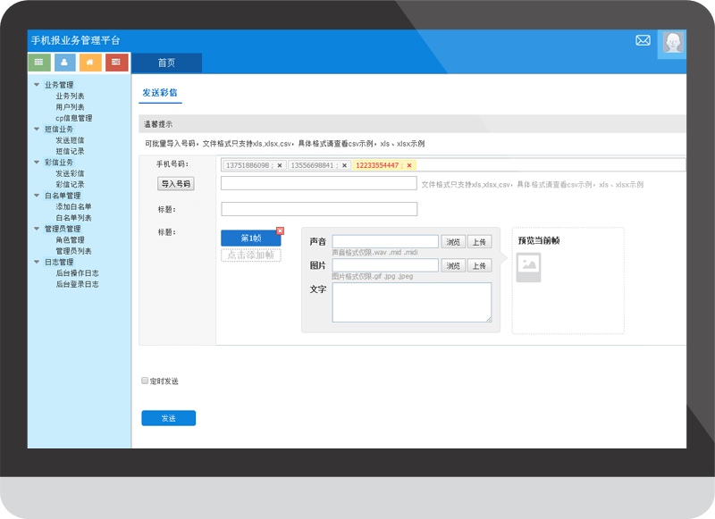Click 浏览 button for 声音 file
Screen dimensions: 715x519
(453, 242)
